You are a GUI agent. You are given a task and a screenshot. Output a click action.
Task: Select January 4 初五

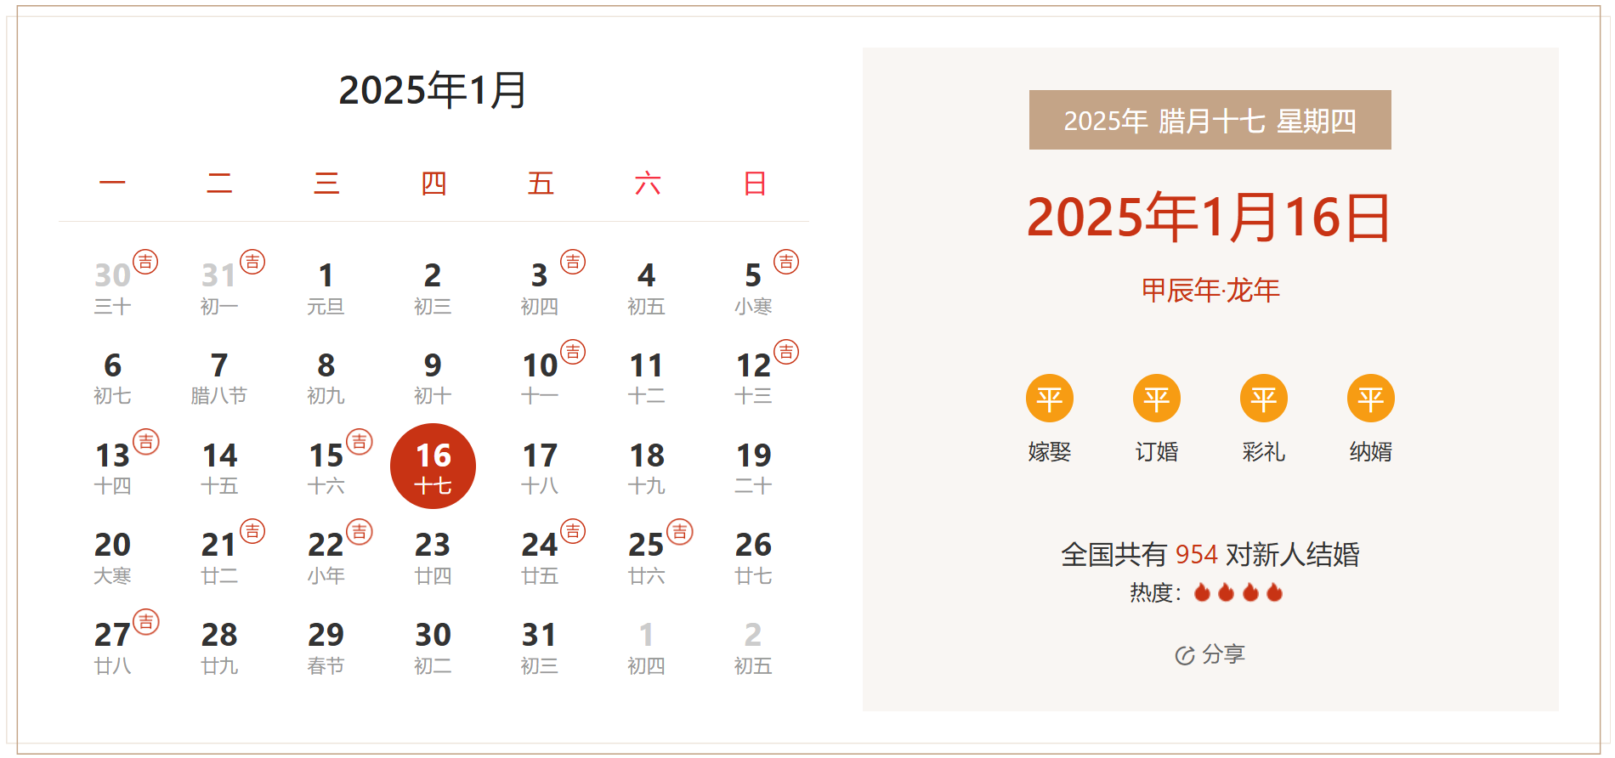[646, 289]
